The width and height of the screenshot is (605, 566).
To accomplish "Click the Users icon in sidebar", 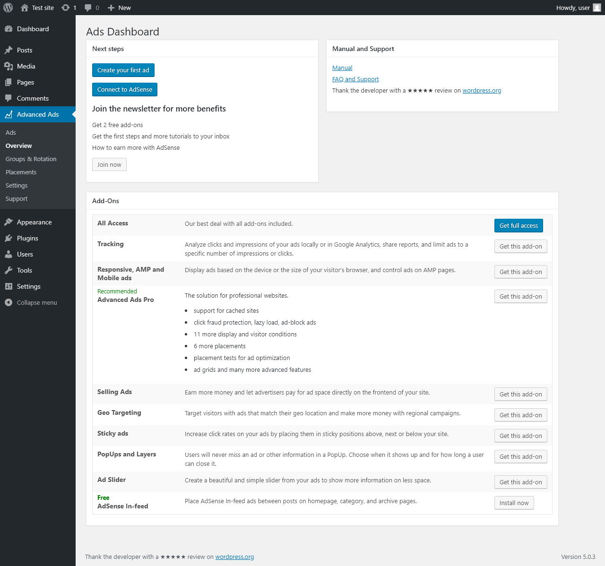I will [9, 254].
